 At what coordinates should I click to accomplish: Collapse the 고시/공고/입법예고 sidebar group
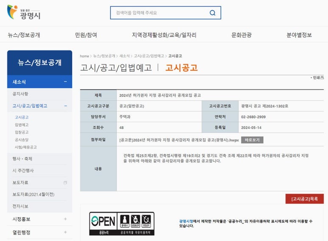coord(65,106)
